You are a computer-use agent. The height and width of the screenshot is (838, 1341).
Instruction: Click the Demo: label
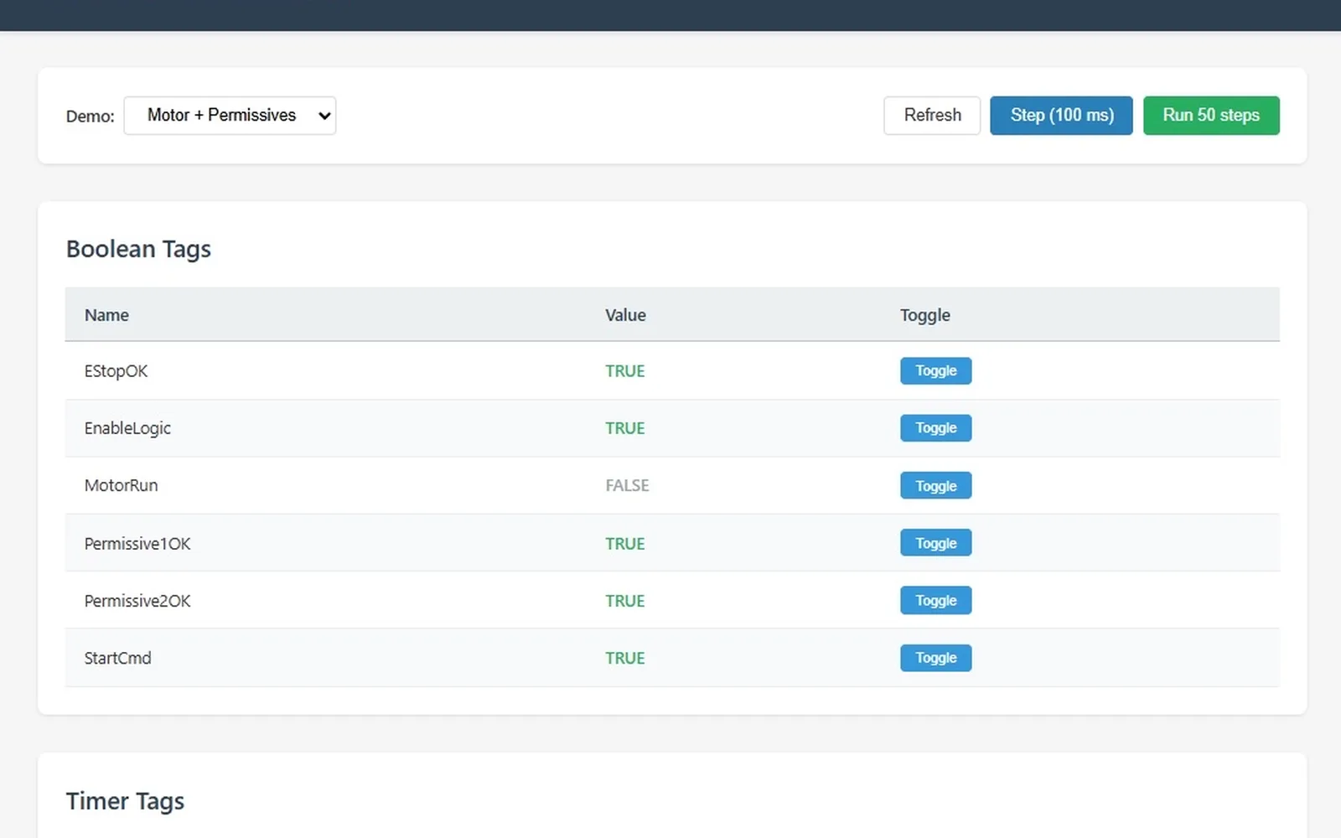[x=90, y=116]
